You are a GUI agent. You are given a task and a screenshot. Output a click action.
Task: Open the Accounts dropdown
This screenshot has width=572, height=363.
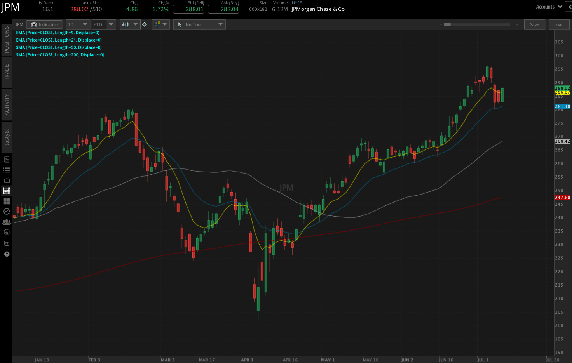549,7
